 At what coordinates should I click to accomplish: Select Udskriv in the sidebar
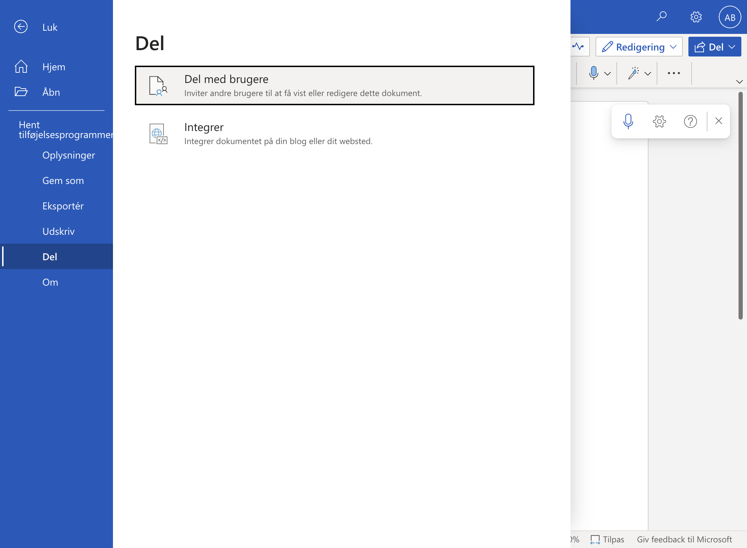[56, 231]
